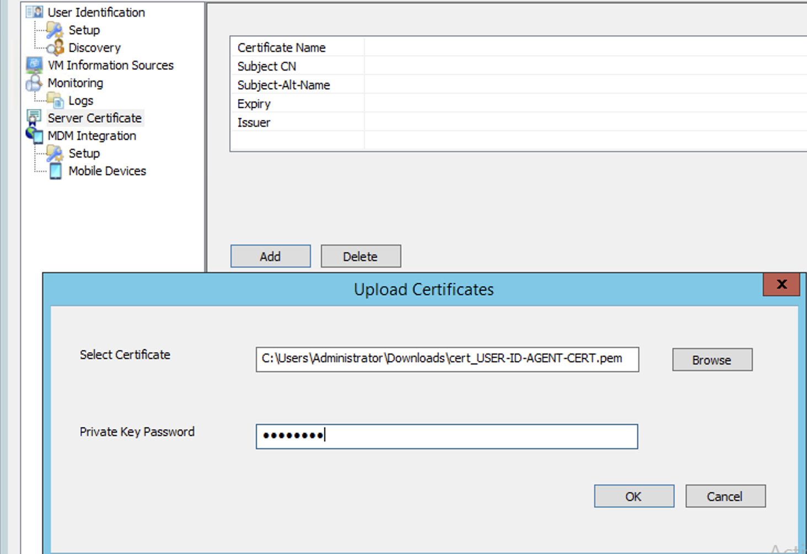Image resolution: width=807 pixels, height=554 pixels.
Task: Open the Mobile Devices phone icon
Action: pyautogui.click(x=55, y=171)
